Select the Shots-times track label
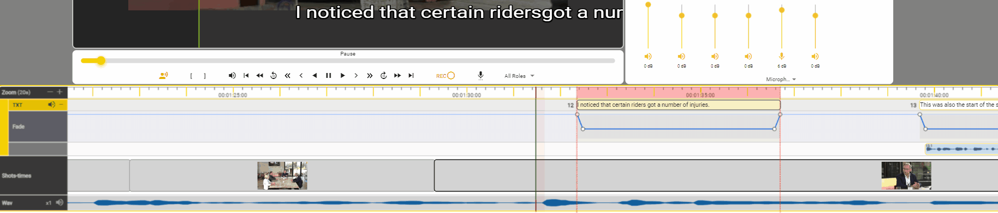The image size is (998, 213). pyautogui.click(x=16, y=176)
